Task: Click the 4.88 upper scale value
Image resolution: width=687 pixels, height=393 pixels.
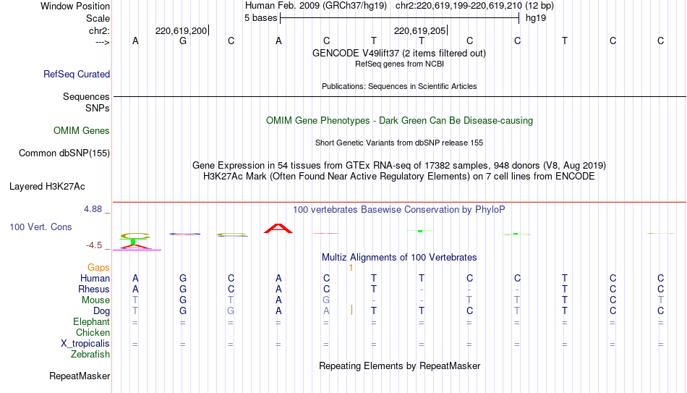Action: click(x=93, y=209)
